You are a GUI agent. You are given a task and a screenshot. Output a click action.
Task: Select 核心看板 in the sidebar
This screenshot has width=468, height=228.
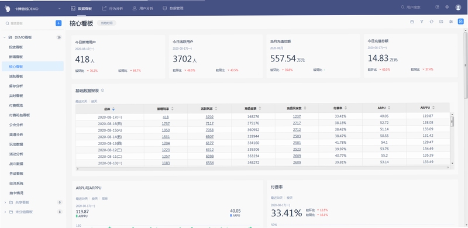33,66
